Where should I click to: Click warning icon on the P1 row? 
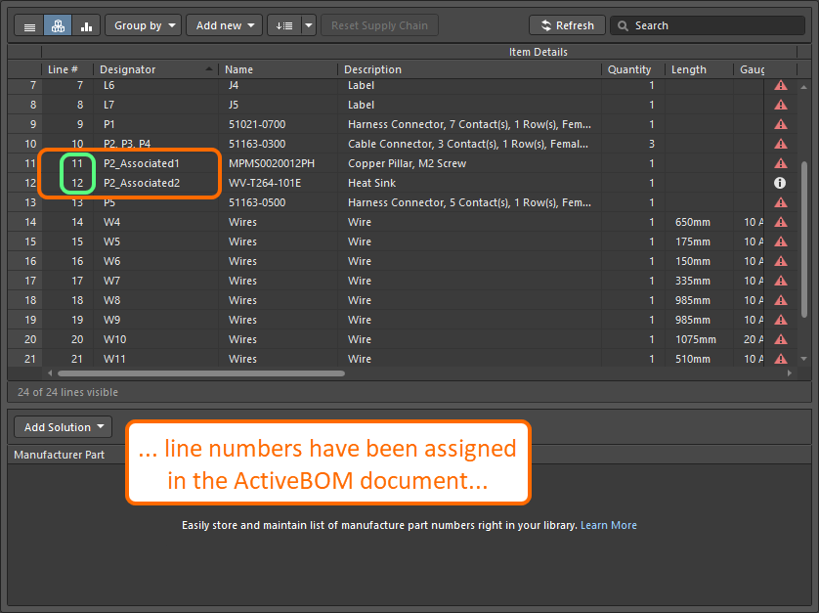click(780, 124)
